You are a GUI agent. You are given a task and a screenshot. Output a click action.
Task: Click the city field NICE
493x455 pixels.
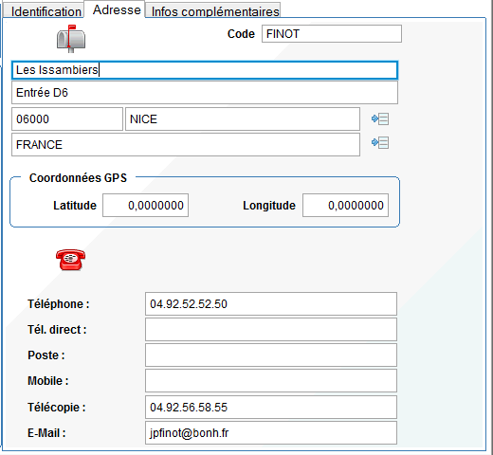click(x=243, y=119)
